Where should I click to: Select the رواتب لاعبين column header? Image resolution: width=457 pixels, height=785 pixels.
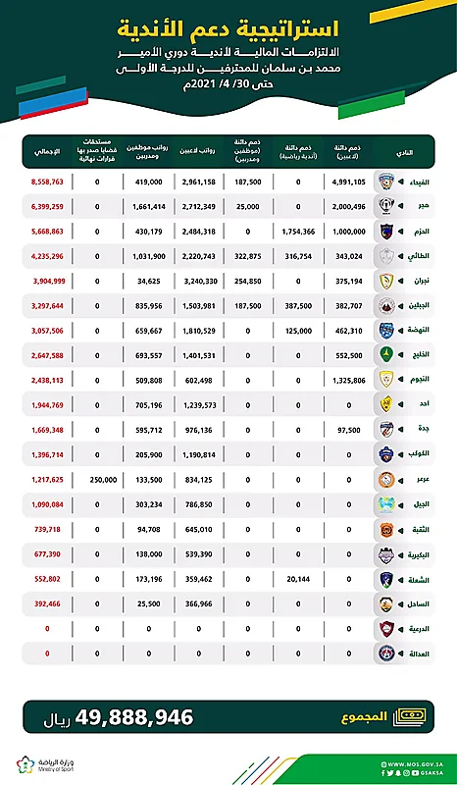click(199, 152)
